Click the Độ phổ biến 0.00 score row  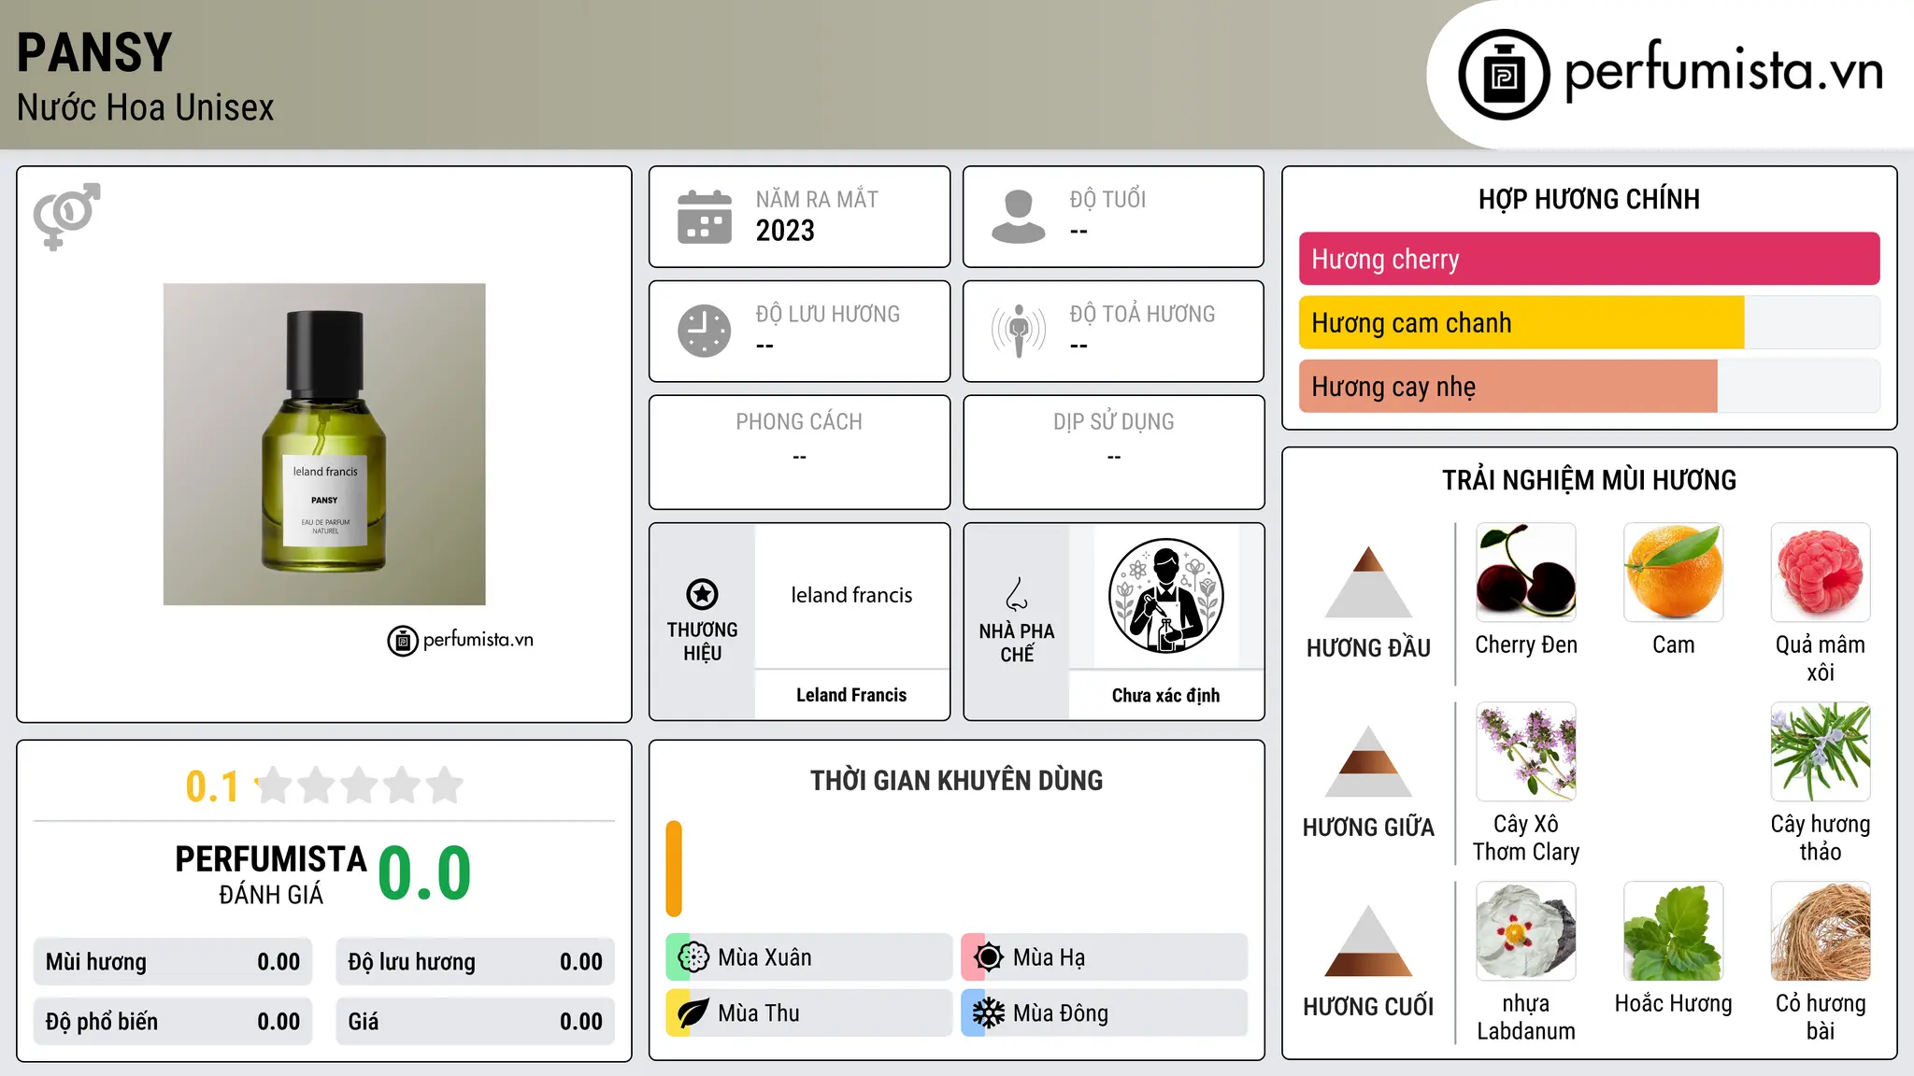173,1022
